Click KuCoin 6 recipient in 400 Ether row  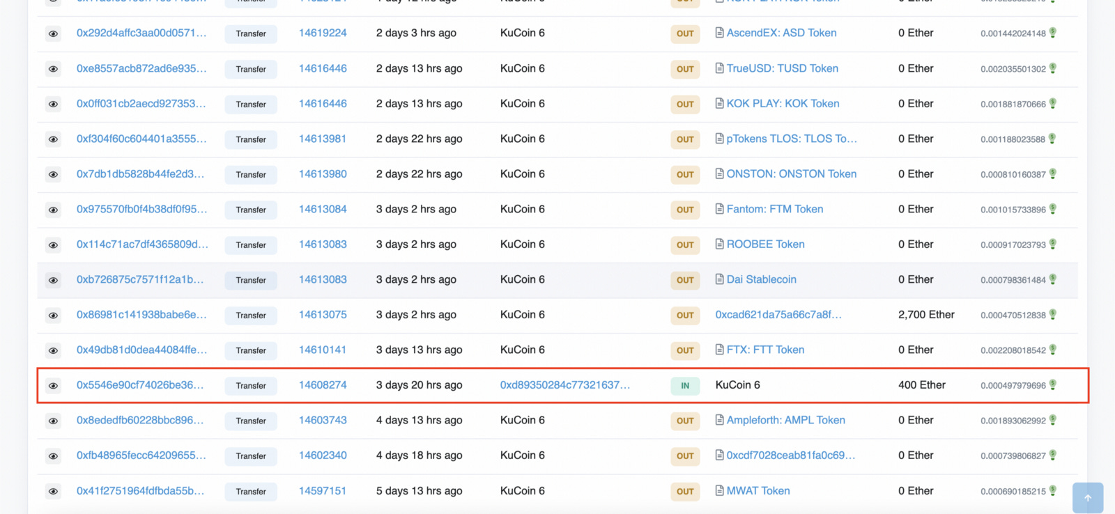pos(738,385)
